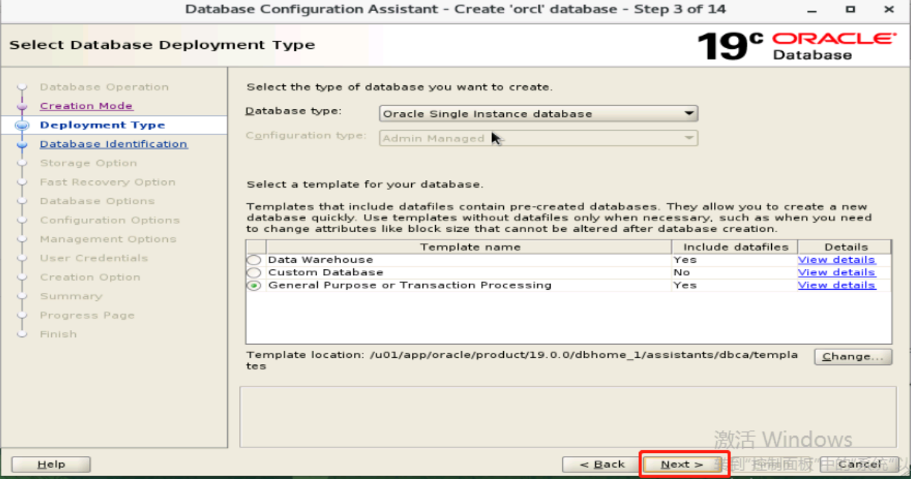Choose General Purpose or Transaction Processing radio
913x479 pixels.
tap(255, 285)
